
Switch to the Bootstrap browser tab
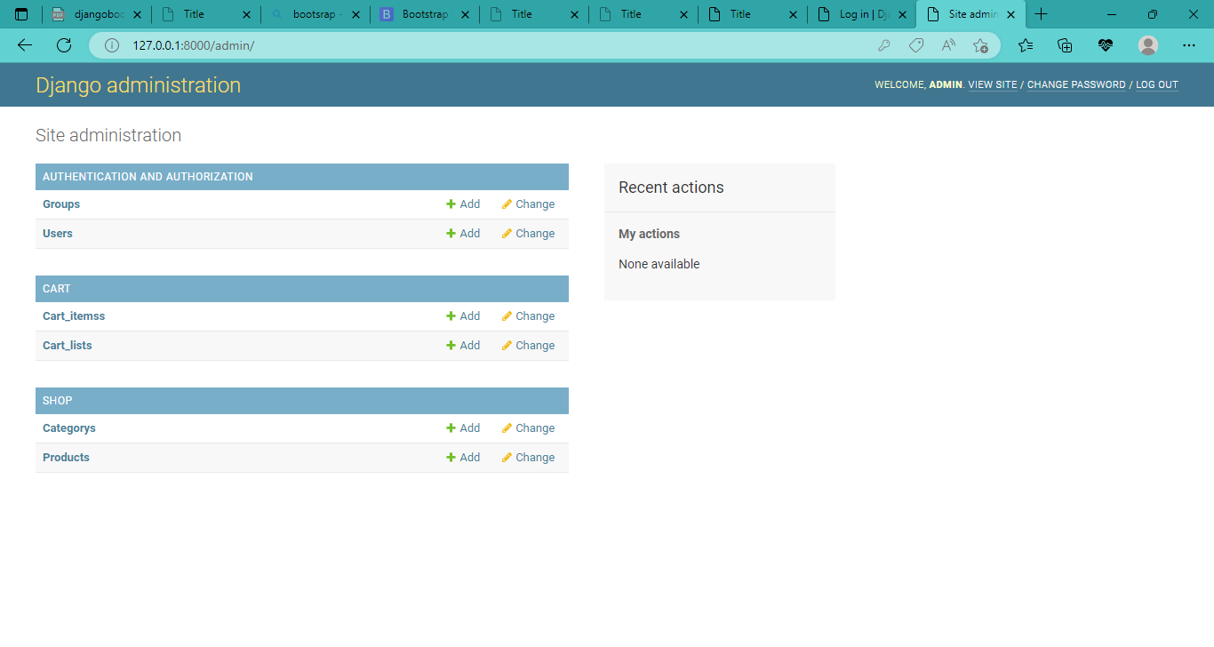coord(425,14)
